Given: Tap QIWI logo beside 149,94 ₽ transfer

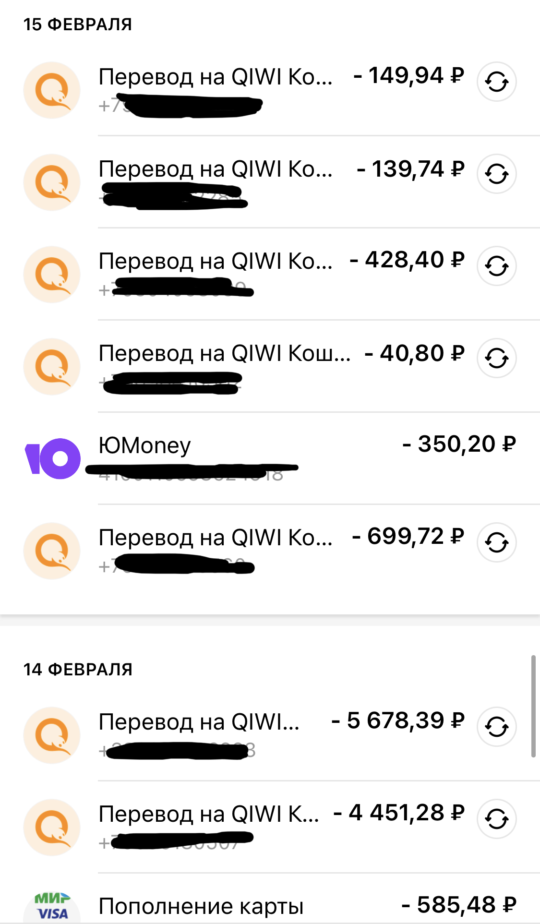Looking at the screenshot, I should click(x=52, y=90).
